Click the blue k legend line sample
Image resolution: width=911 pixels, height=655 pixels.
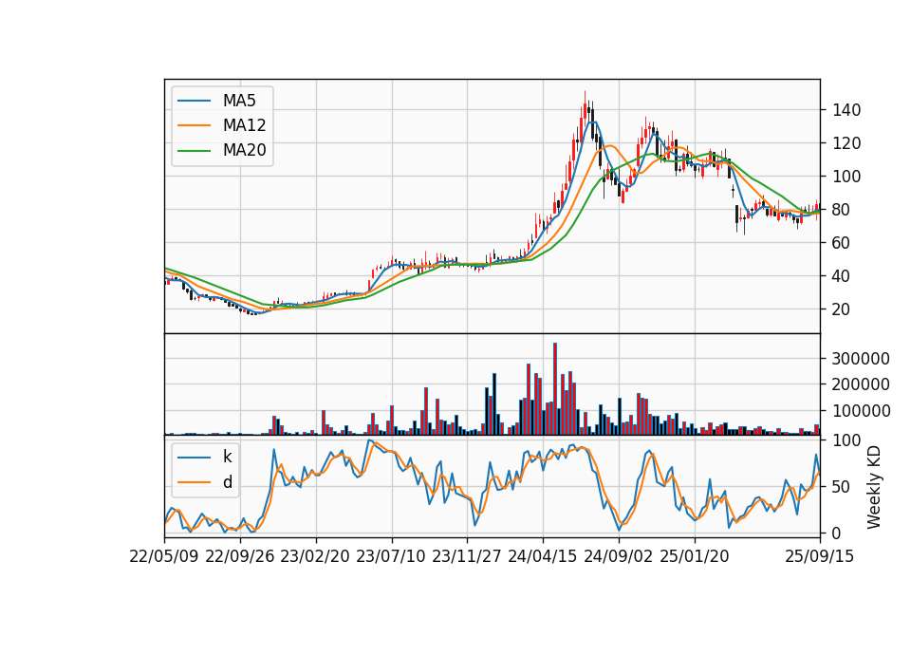click(194, 458)
